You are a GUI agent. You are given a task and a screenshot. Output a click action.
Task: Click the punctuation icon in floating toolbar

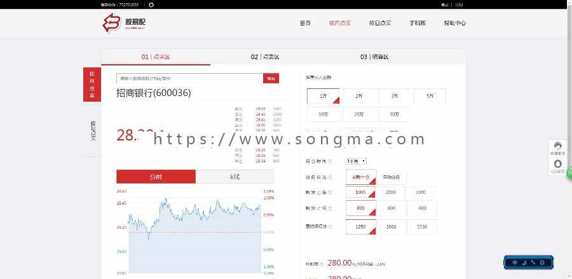[533, 262]
